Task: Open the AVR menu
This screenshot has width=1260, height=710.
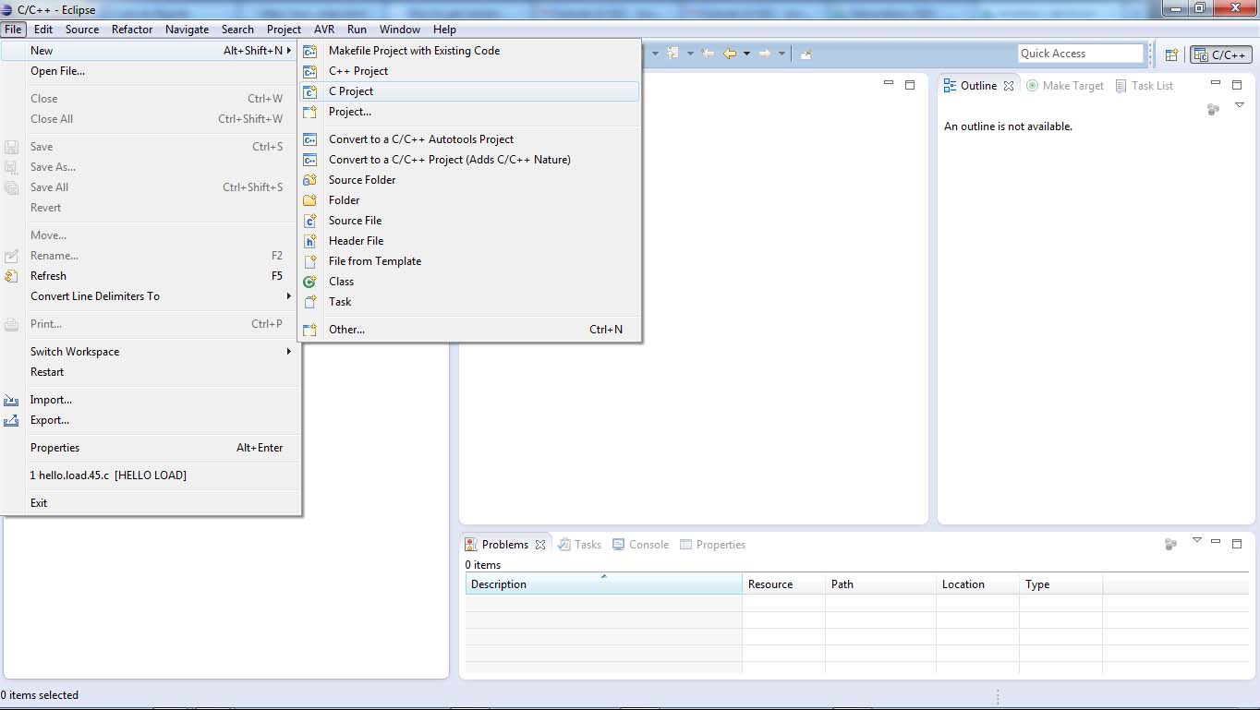Action: click(324, 30)
